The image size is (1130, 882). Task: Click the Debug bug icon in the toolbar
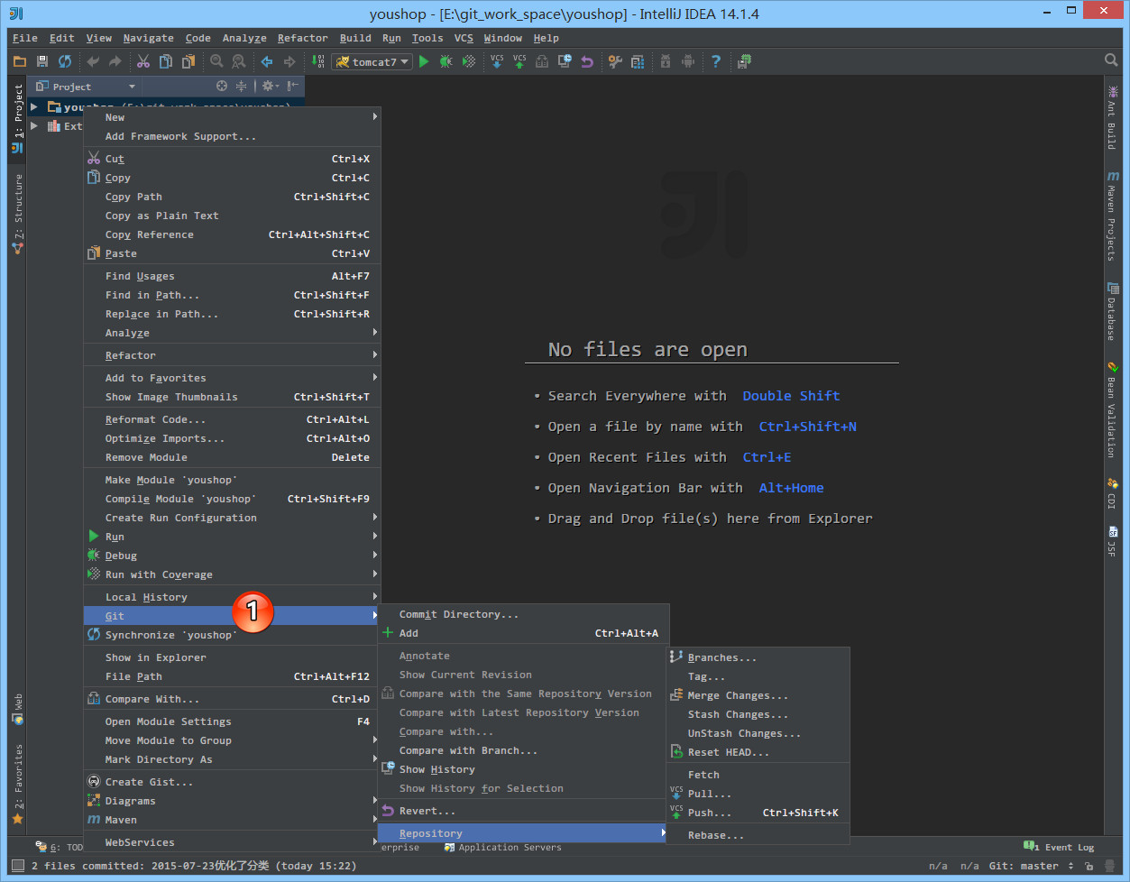tap(446, 61)
